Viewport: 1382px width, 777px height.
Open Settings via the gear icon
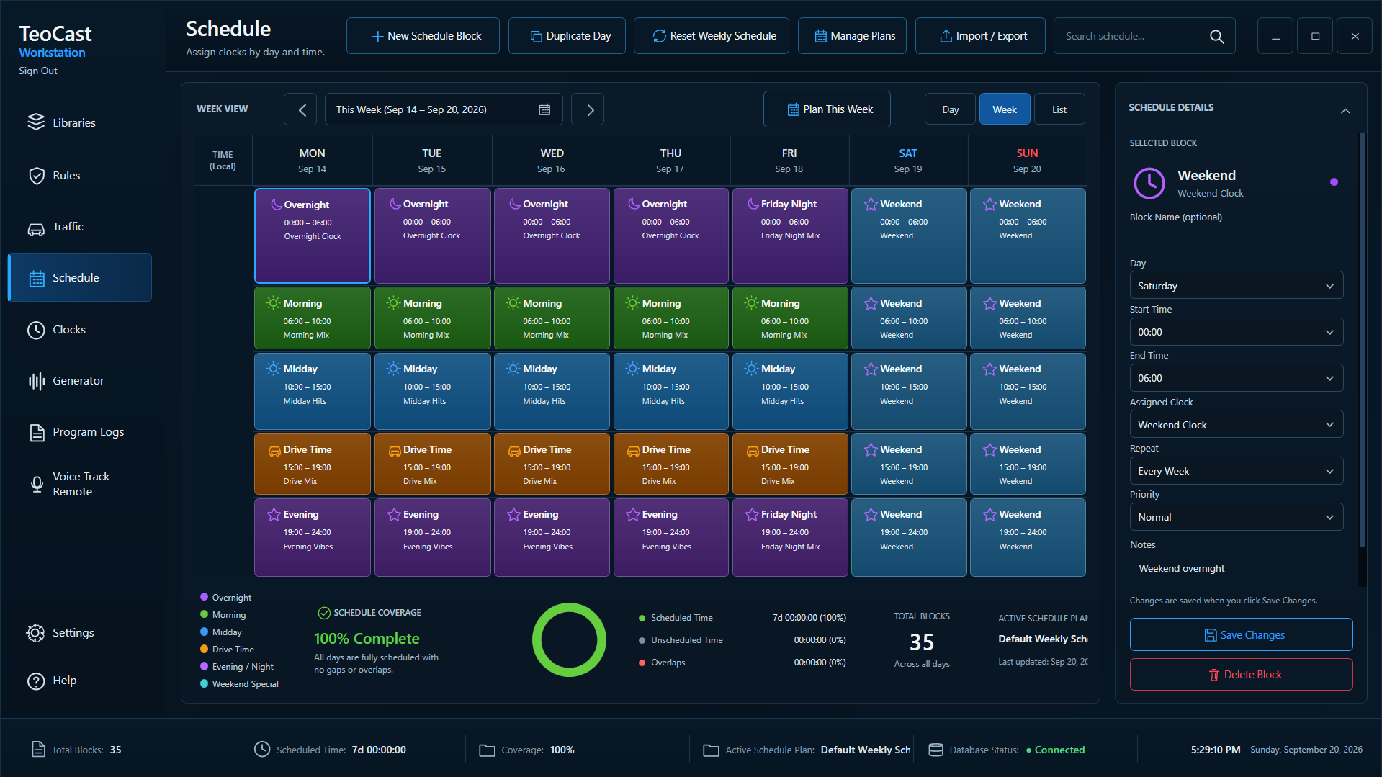click(35, 633)
